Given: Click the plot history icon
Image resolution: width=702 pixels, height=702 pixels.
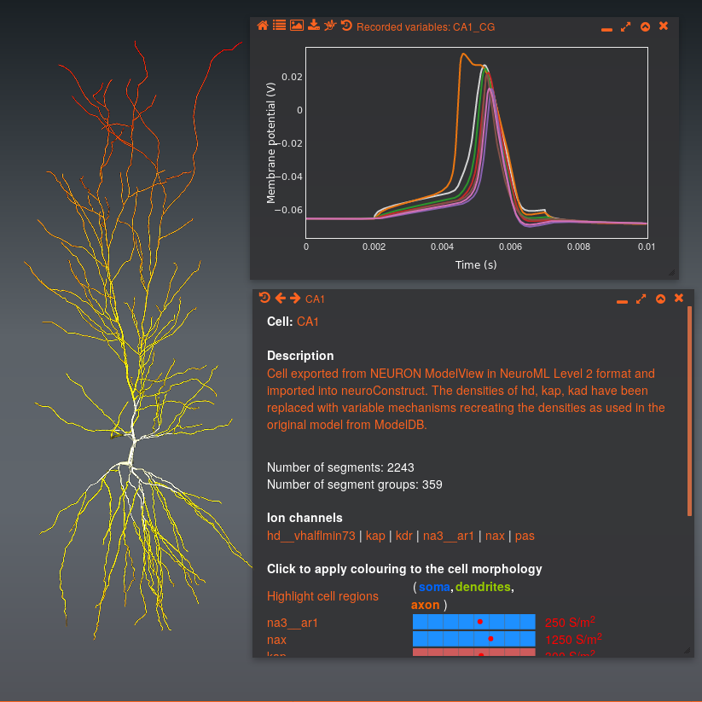Looking at the screenshot, I should point(346,26).
